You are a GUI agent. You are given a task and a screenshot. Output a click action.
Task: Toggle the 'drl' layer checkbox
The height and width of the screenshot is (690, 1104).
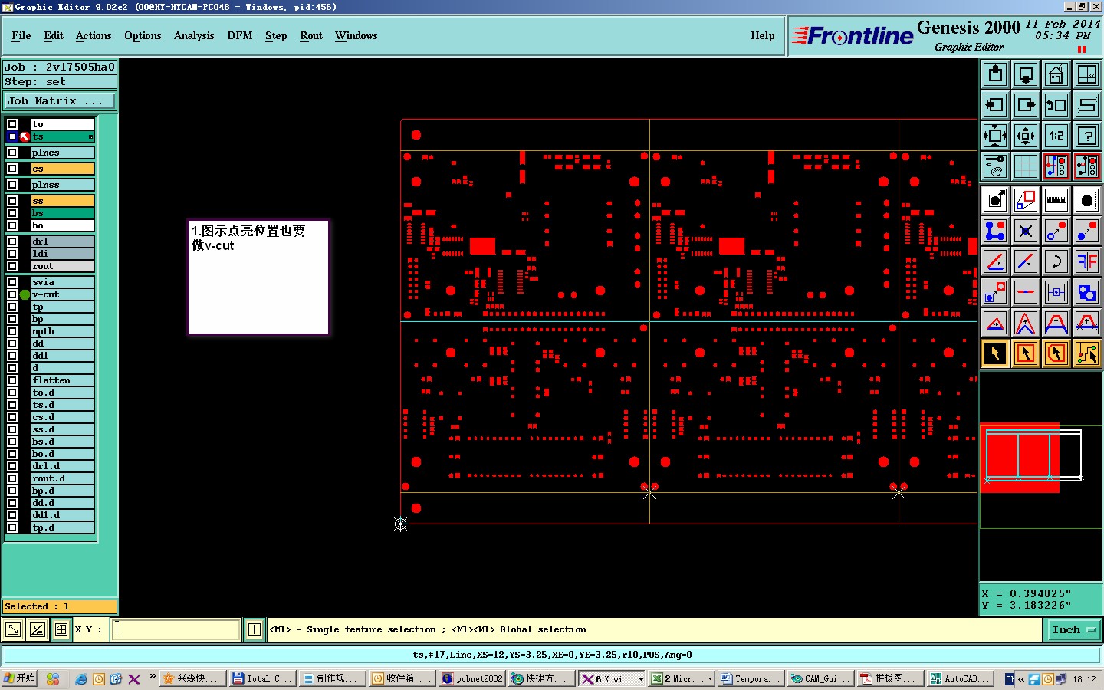pyautogui.click(x=12, y=242)
